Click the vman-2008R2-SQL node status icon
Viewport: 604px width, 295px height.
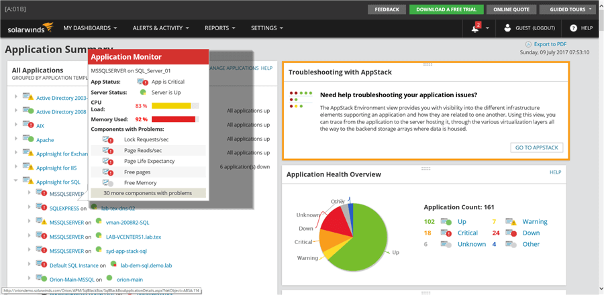point(99,221)
